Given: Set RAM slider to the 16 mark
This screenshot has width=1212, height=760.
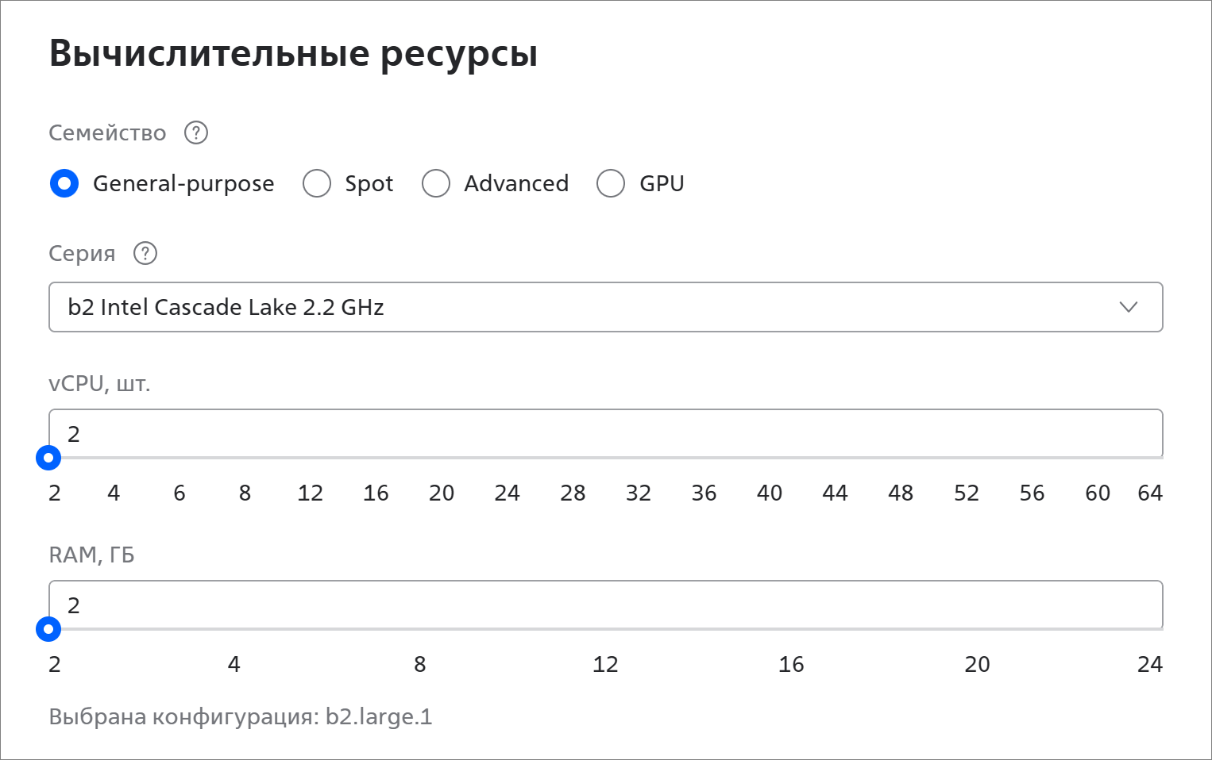Looking at the screenshot, I should tap(791, 629).
